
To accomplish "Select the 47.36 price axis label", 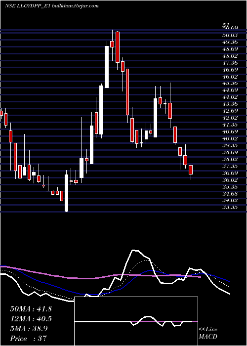I will pyautogui.click(x=230, y=63).
